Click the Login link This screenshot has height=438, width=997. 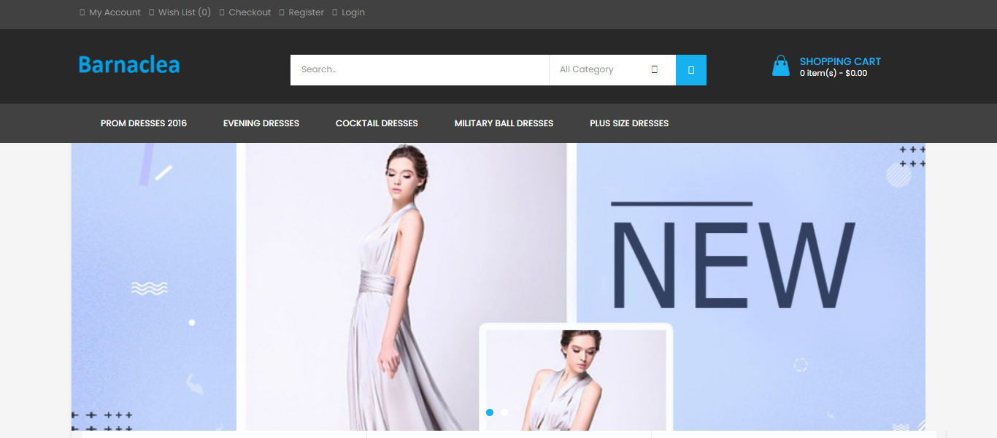pyautogui.click(x=348, y=12)
